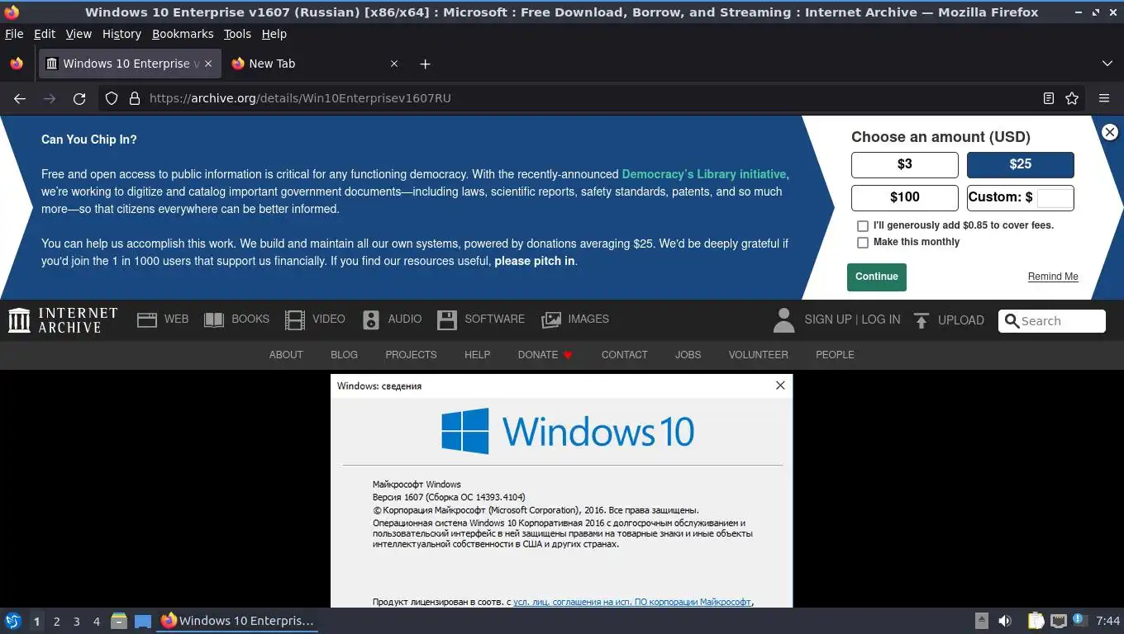The width and height of the screenshot is (1124, 634).
Task: Reload the page with the refresh icon
Action: (79, 98)
